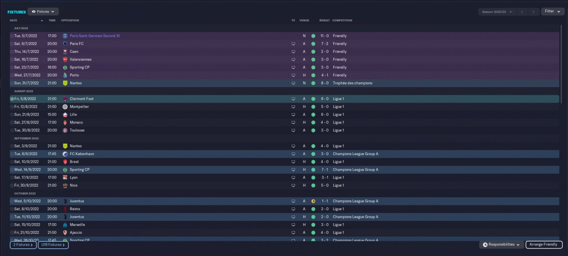Click the TV icon on Monaco fixture row
Screen dimensions: 568x256
click(293, 122)
